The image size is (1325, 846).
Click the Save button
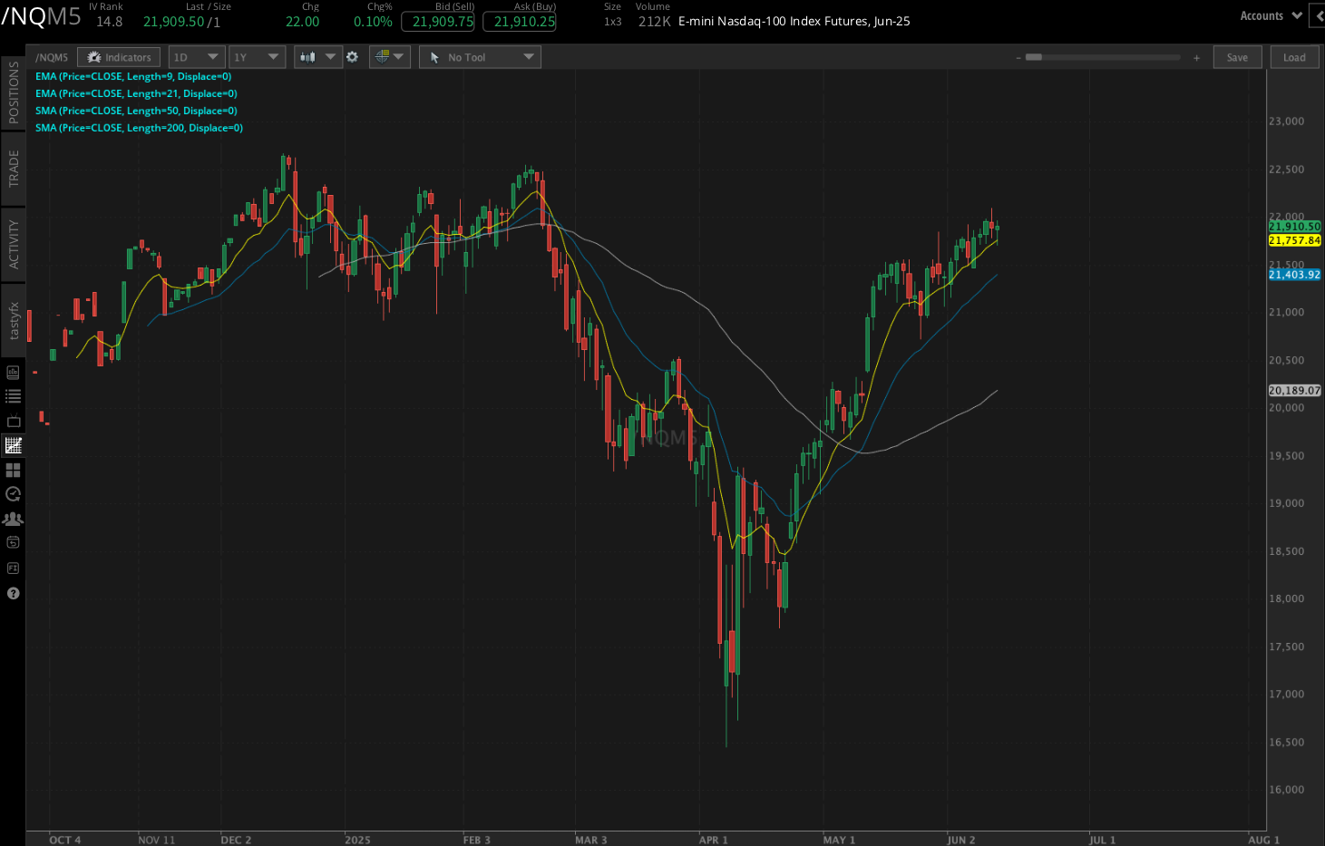[1237, 56]
